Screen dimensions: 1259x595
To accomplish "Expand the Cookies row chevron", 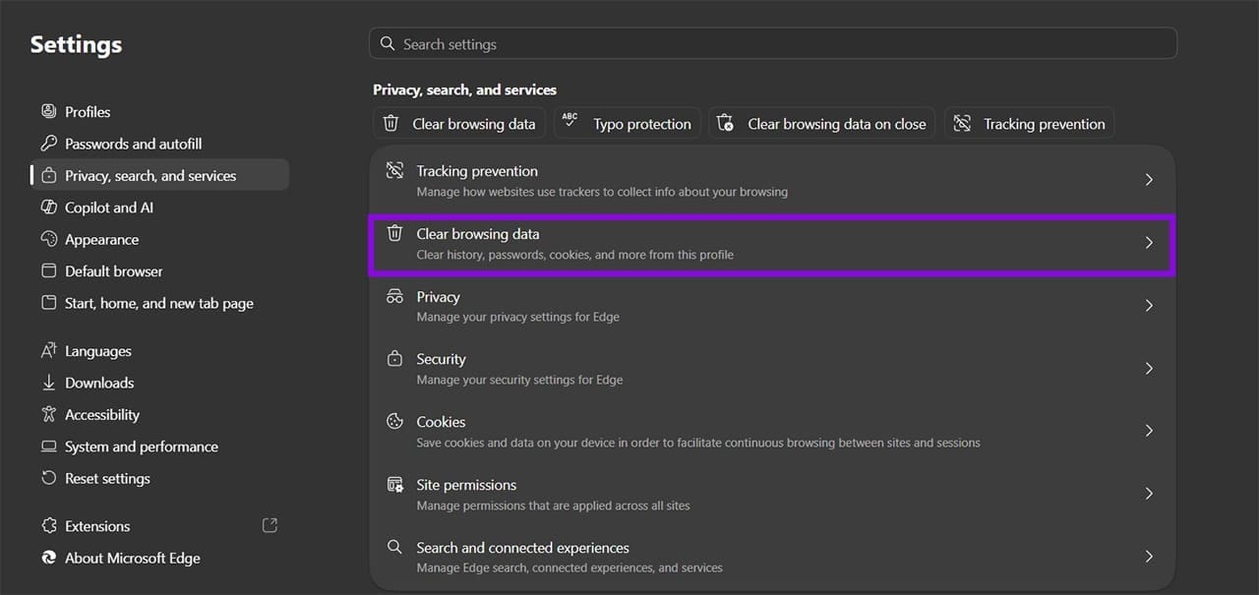I will pos(1149,431).
